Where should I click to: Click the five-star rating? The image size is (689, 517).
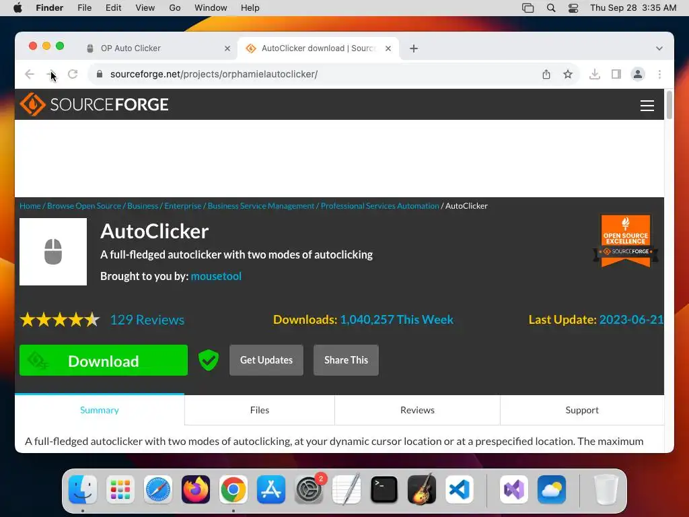(x=60, y=320)
